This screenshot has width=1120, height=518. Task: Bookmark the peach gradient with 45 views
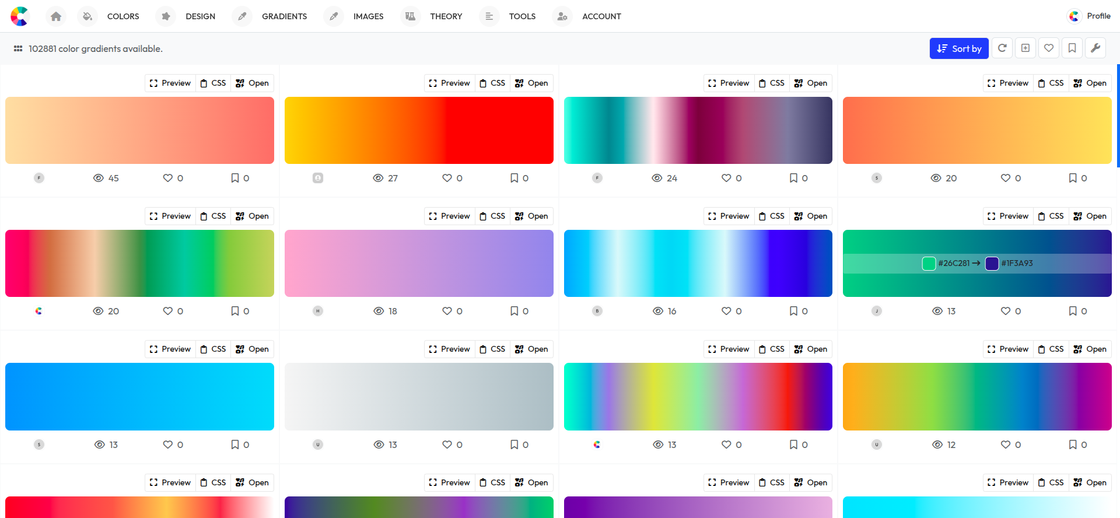click(x=235, y=178)
